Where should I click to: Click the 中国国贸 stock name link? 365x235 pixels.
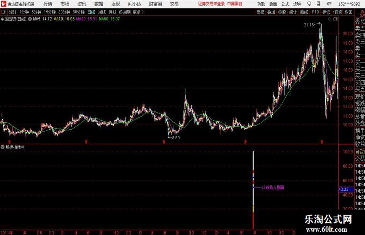(x=235, y=4)
